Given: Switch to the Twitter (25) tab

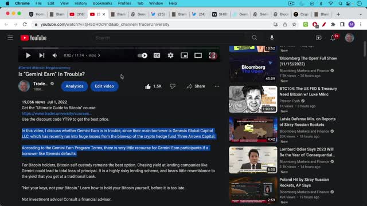Looking at the screenshot, I should pos(159,14).
